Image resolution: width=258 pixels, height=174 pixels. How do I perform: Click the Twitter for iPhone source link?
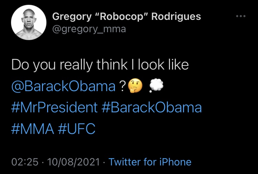(150, 162)
